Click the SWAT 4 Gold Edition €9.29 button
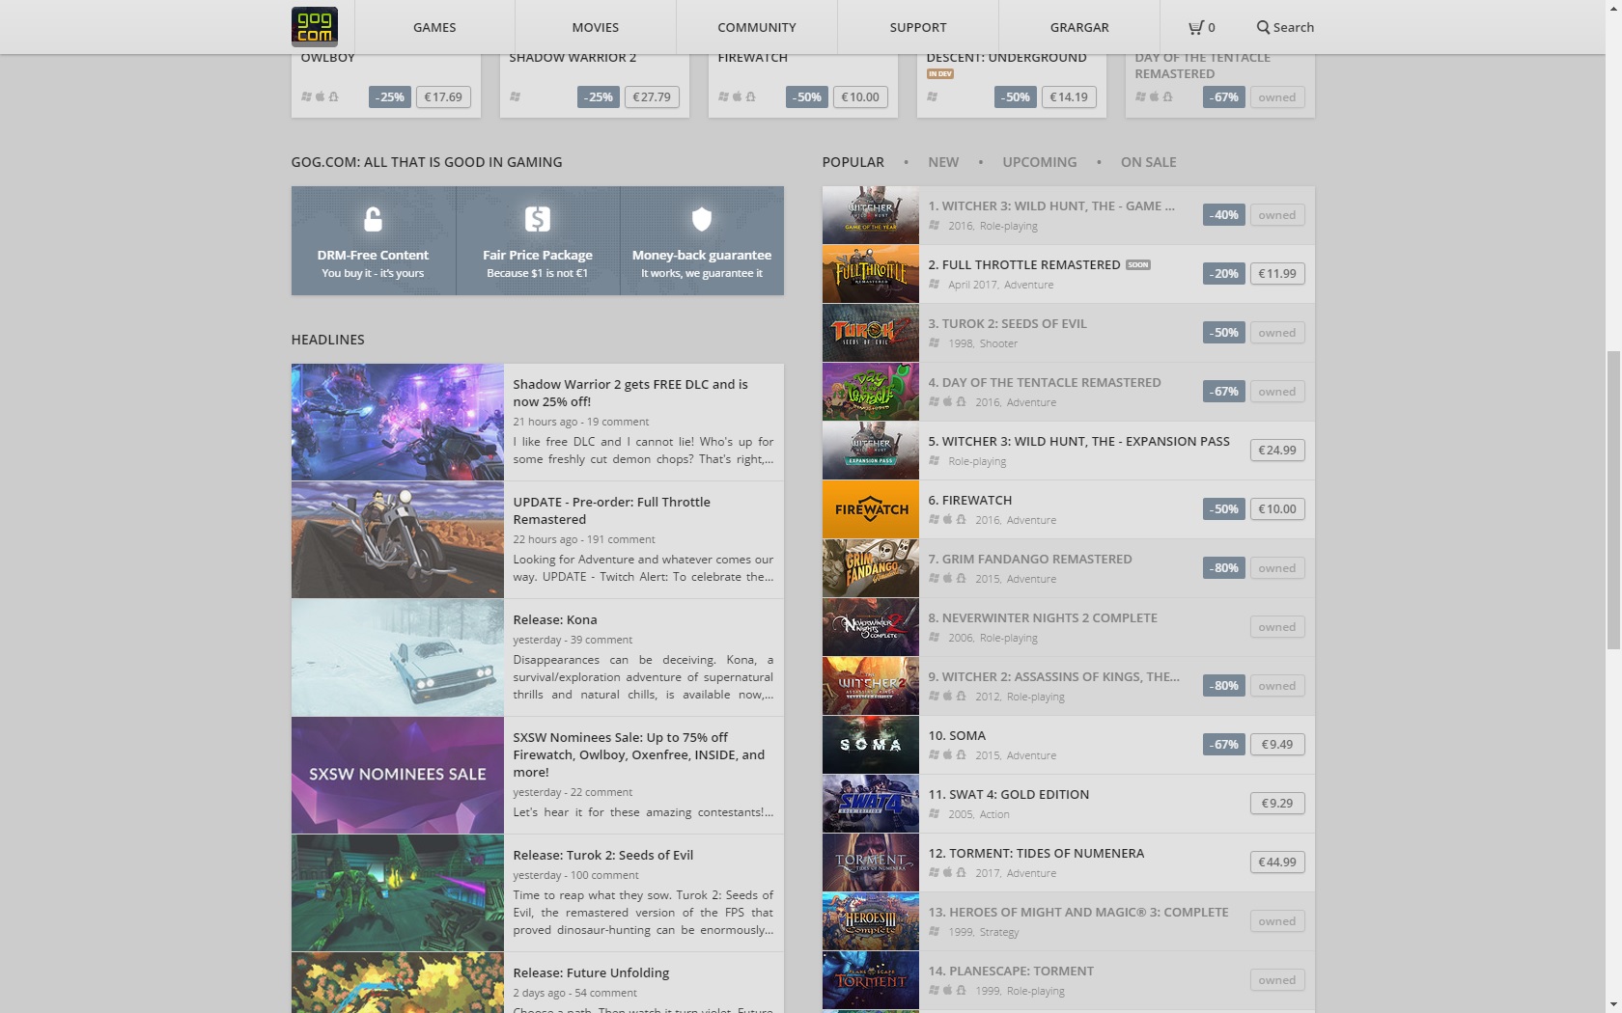The width and height of the screenshot is (1622, 1013). coord(1277,803)
